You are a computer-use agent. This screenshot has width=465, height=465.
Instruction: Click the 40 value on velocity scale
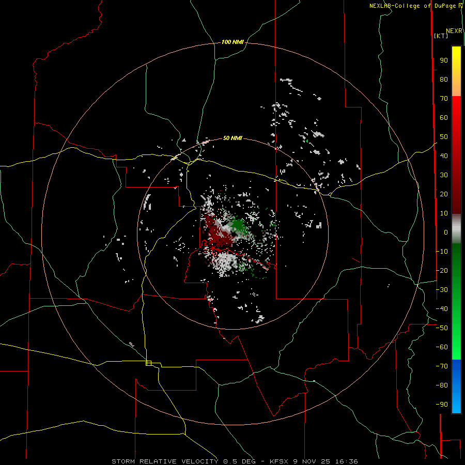click(444, 156)
